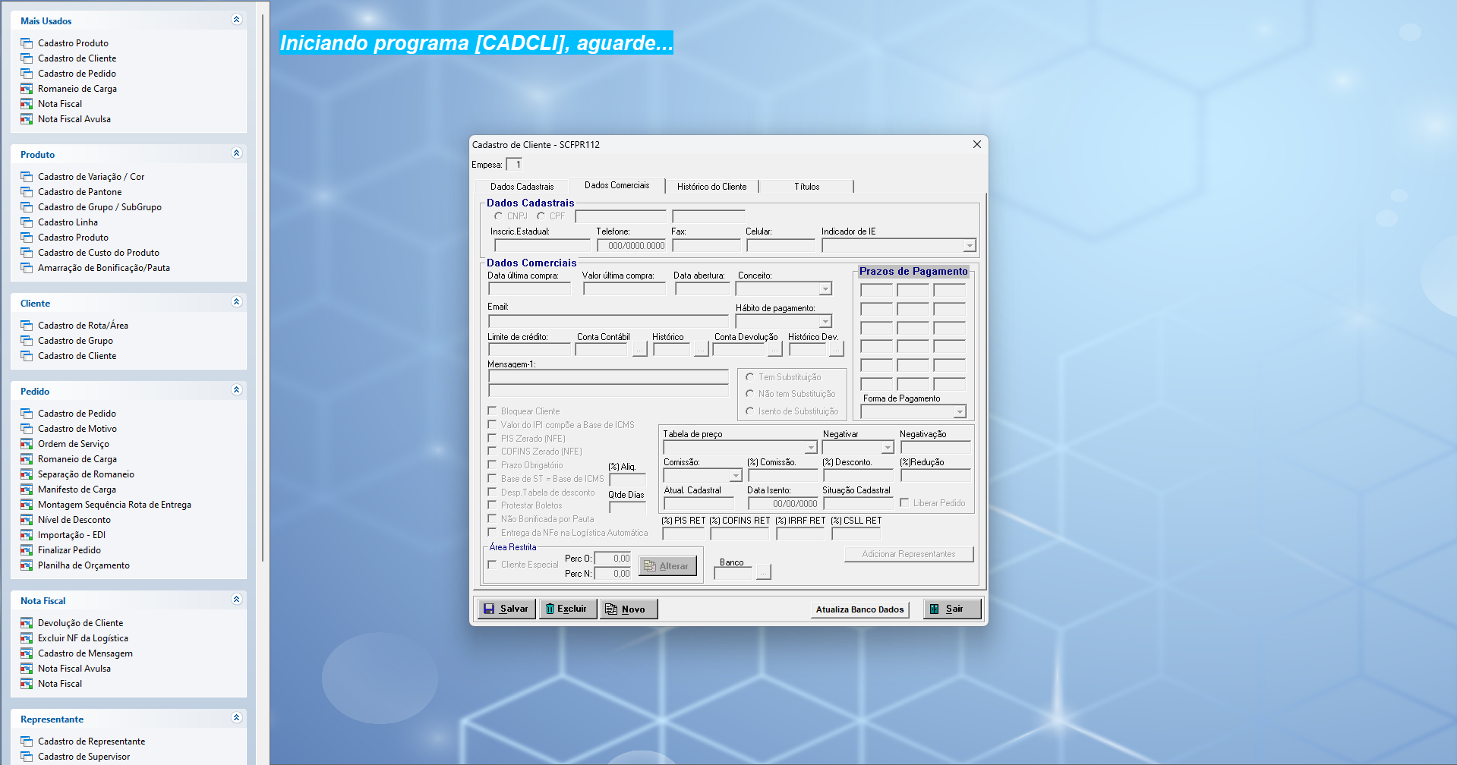The height and width of the screenshot is (765, 1457).
Task: Open Planilha de Orçamento icon
Action: click(27, 565)
